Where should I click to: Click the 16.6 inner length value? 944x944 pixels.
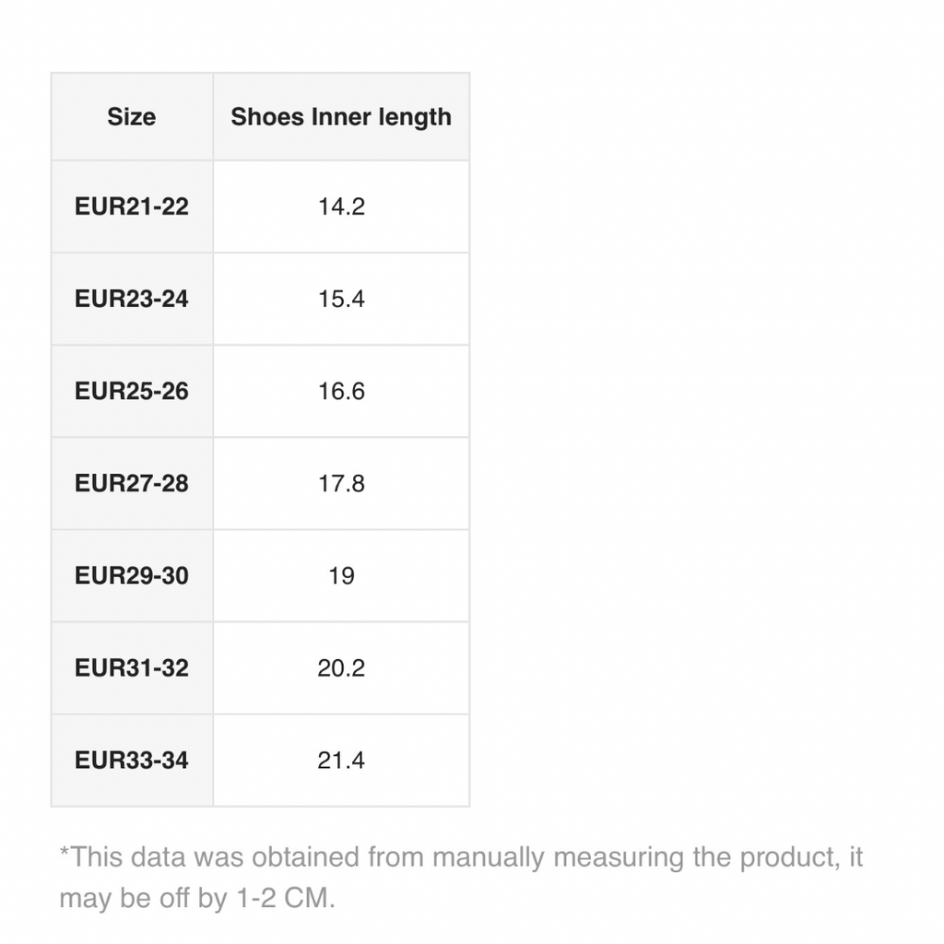(x=341, y=391)
